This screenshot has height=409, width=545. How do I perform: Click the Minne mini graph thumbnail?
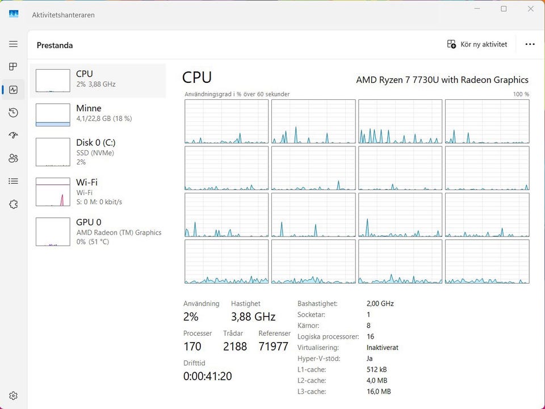coord(53,115)
